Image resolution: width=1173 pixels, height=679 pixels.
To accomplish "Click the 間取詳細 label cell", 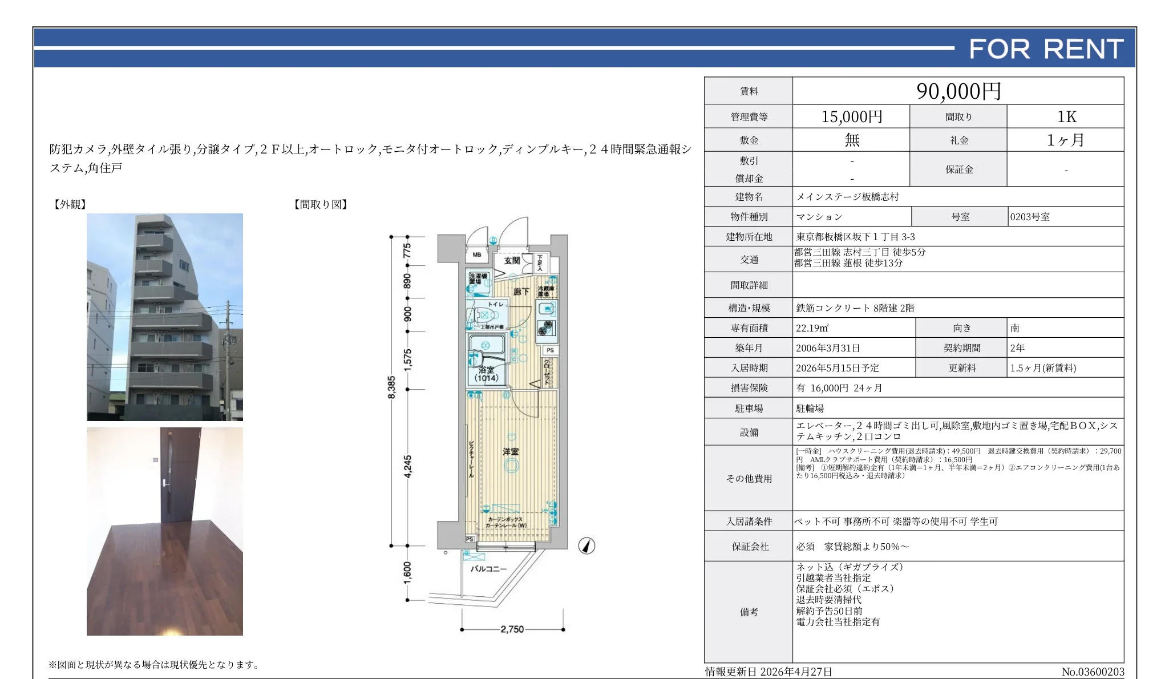I will point(749,285).
